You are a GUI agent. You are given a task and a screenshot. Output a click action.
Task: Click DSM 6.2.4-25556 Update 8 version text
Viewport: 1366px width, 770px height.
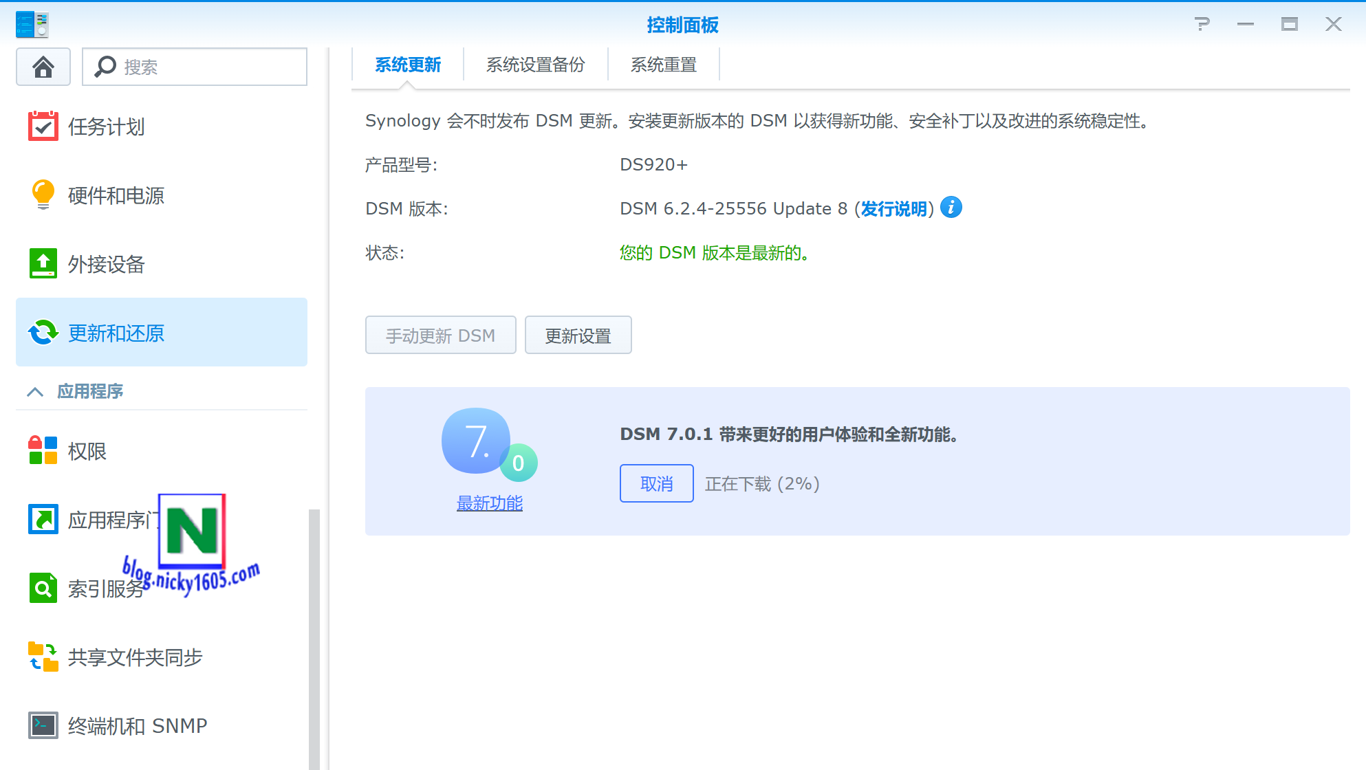(733, 209)
